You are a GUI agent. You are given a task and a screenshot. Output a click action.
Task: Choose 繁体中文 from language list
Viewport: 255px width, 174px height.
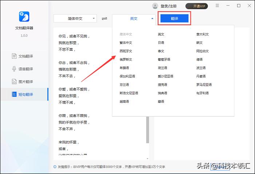126,43
